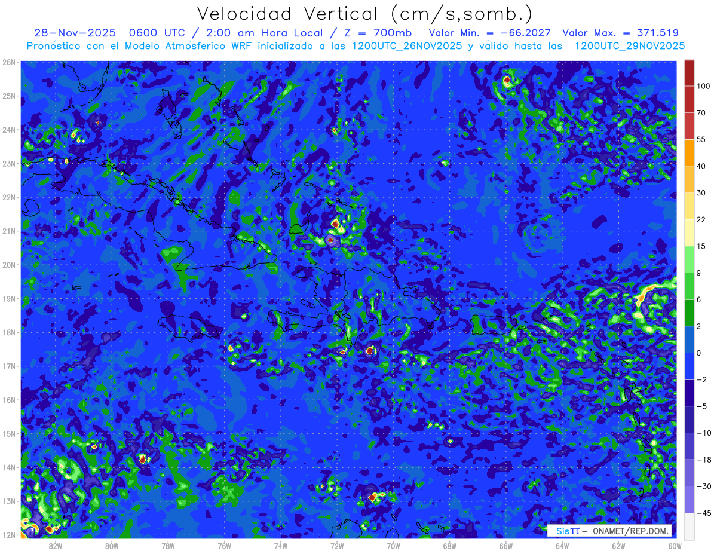Click the colorbar label 100
The width and height of the screenshot is (717, 554).
(x=704, y=86)
